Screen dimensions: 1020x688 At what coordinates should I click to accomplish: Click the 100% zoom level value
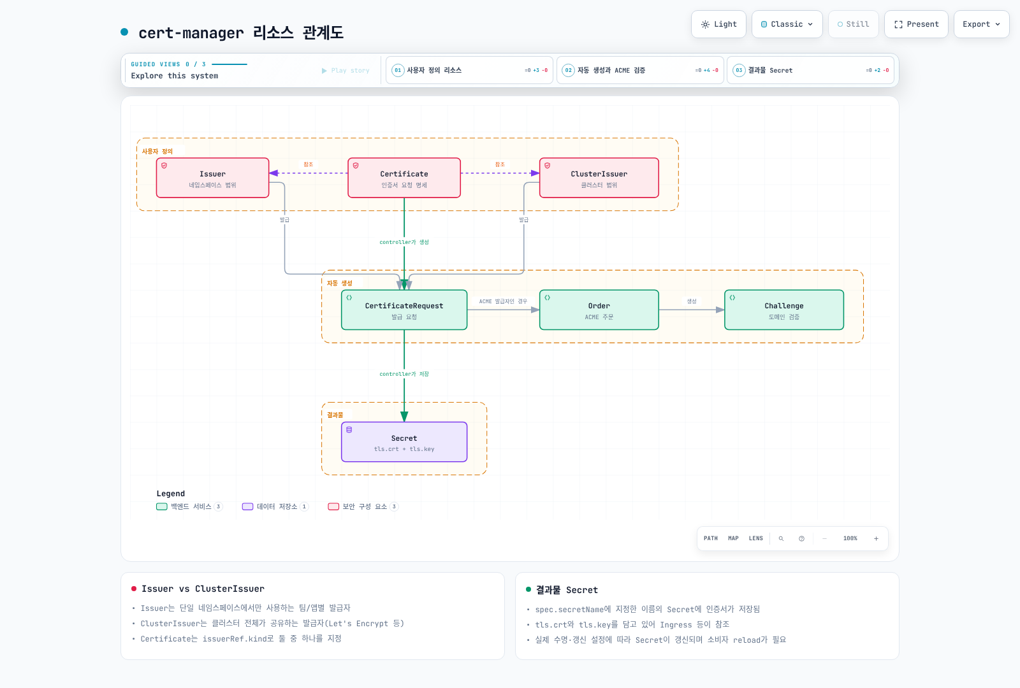850,539
